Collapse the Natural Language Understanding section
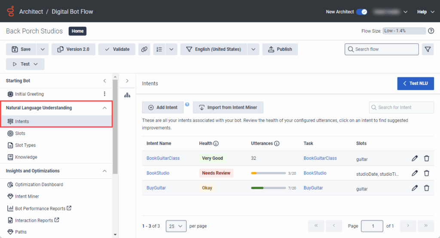Screen dimensions: 440x238 (x=104, y=108)
